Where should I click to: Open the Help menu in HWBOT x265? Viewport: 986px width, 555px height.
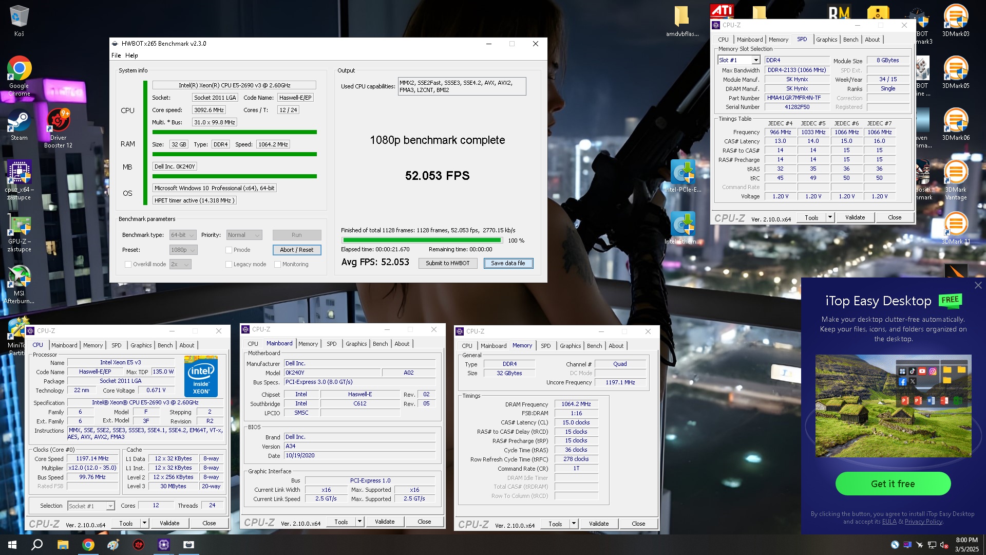pos(131,55)
